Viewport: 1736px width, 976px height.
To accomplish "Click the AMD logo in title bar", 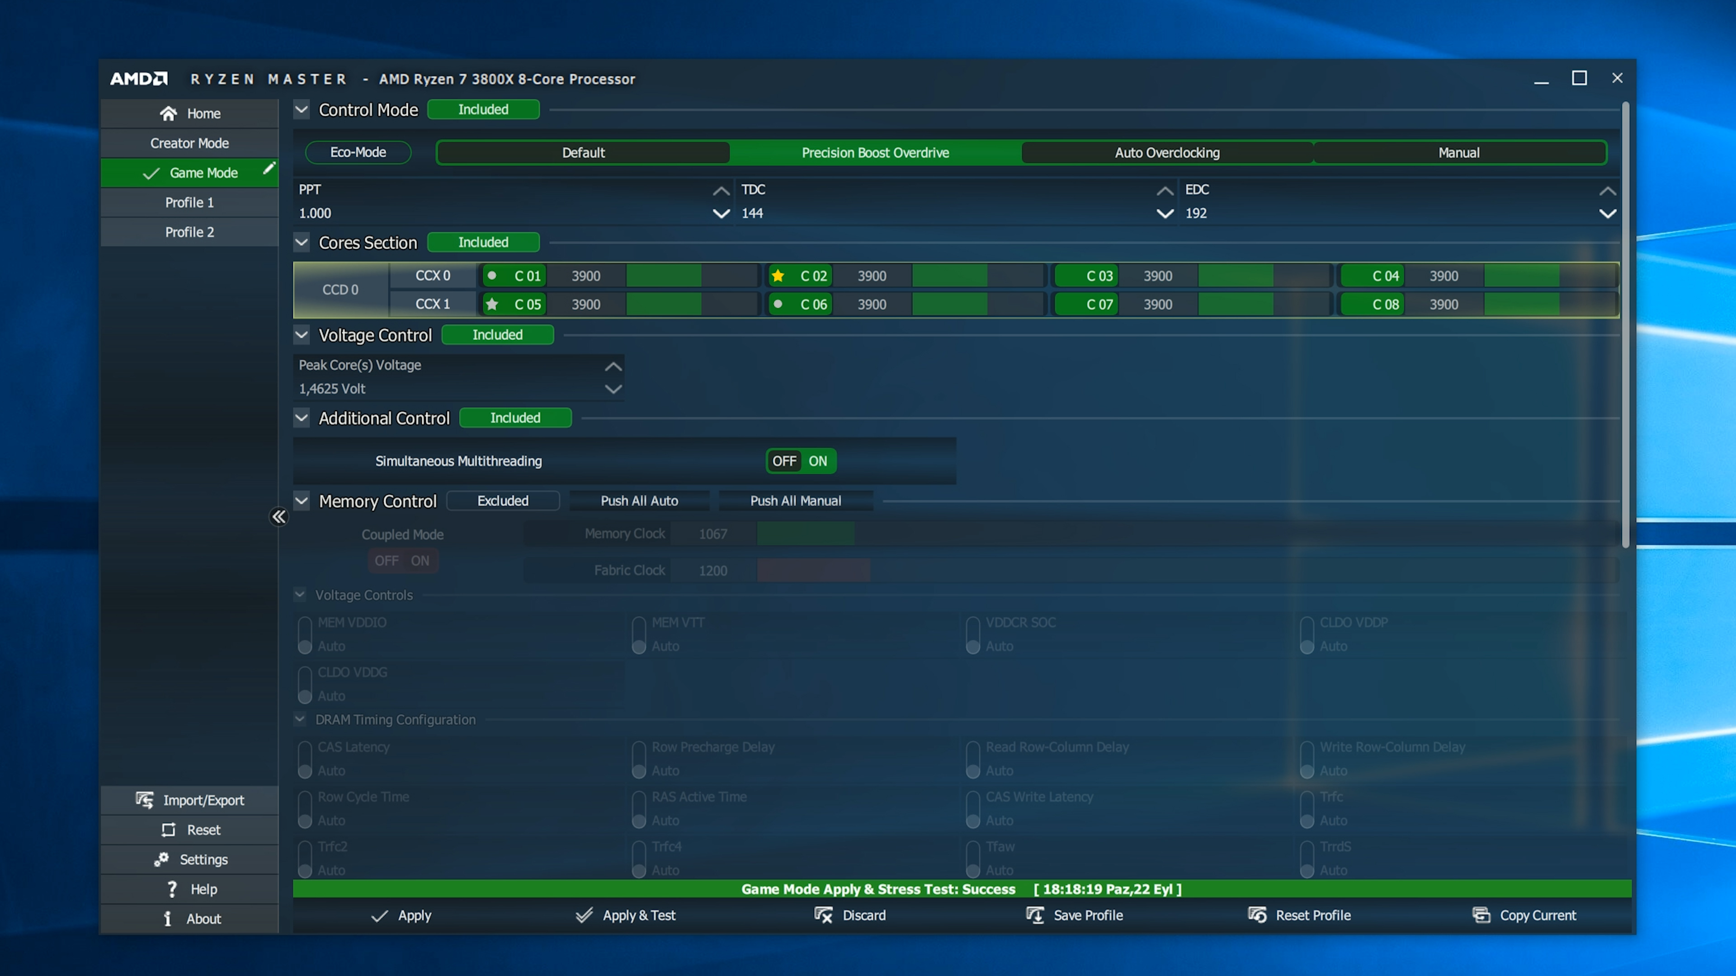I will [139, 79].
